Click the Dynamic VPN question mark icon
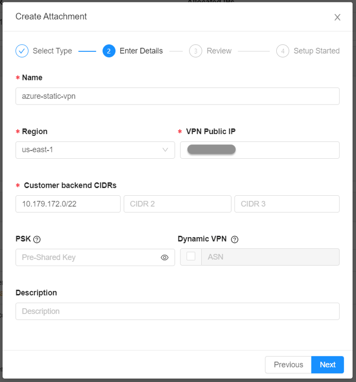Screen dimensions: 356x382 [x=234, y=239]
